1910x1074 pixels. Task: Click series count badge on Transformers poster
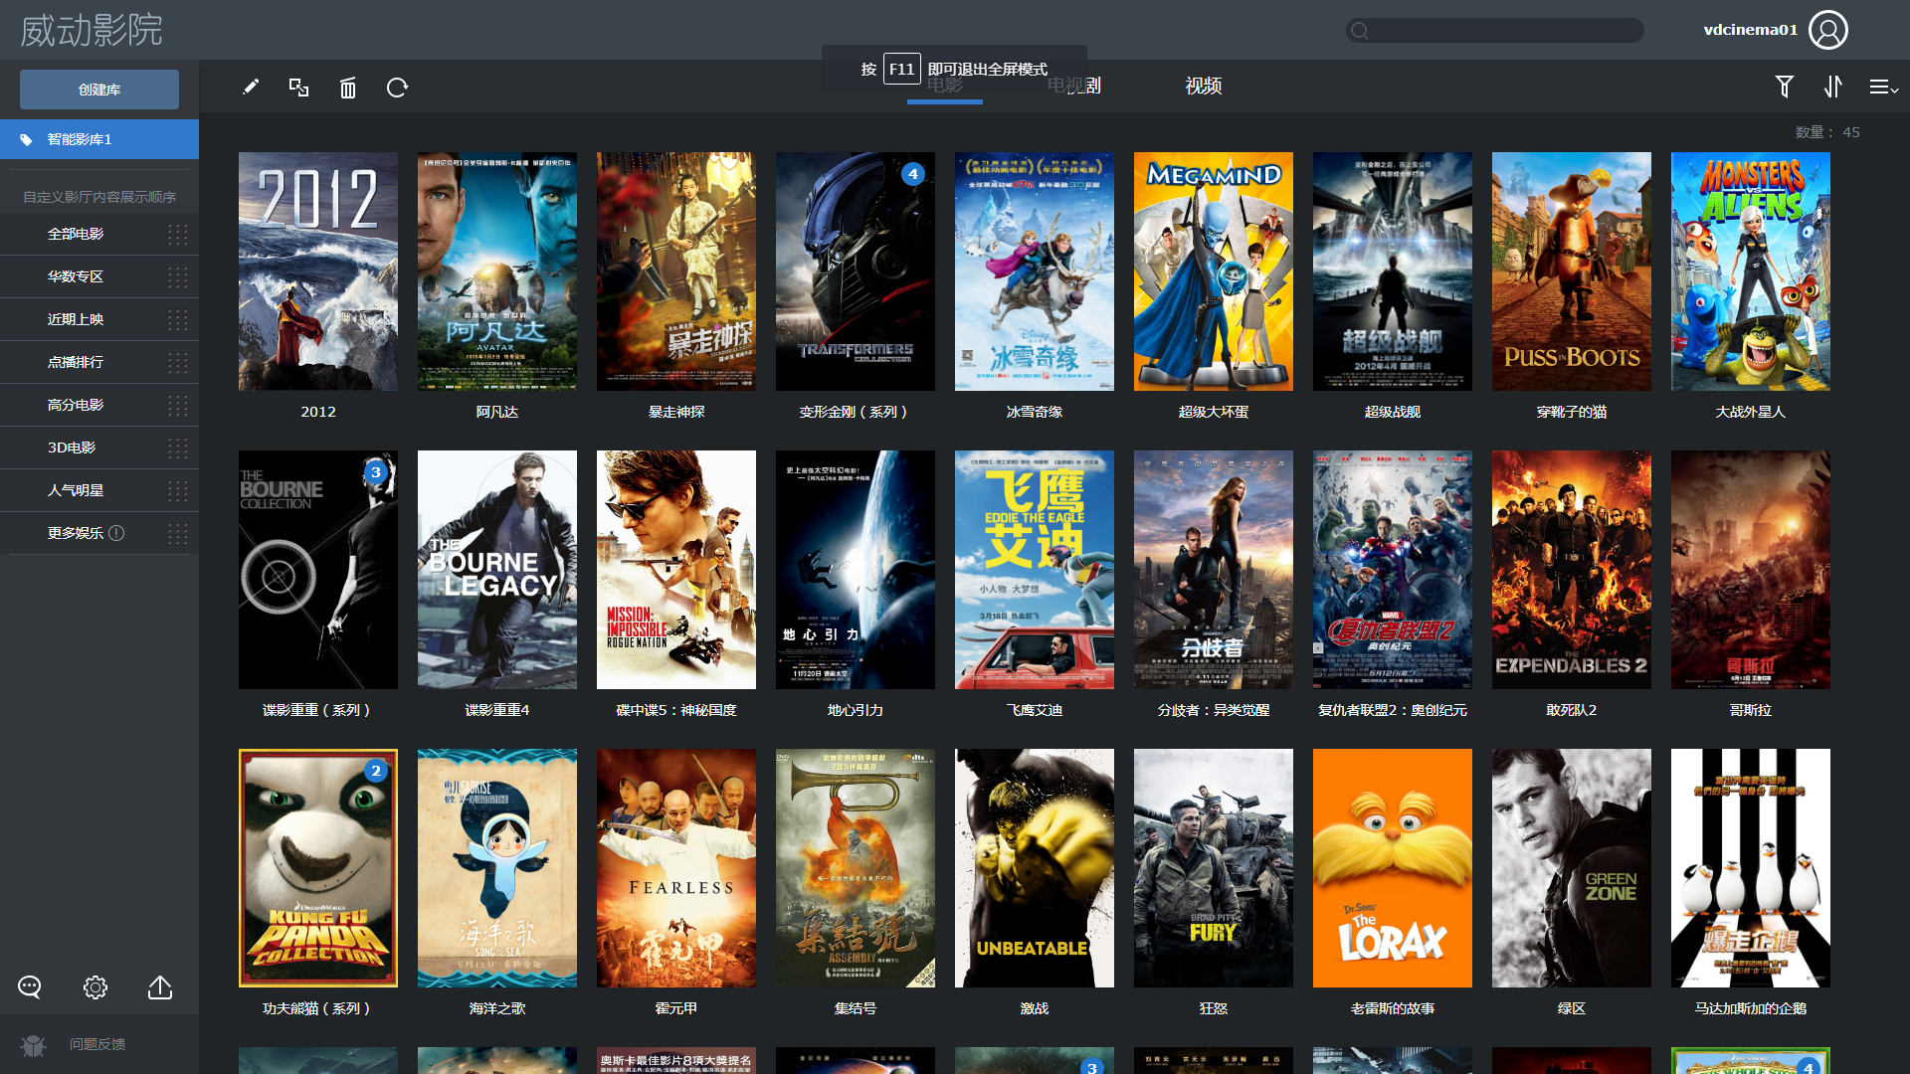913,174
